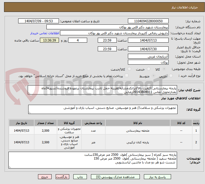Click the کد کالا column header
This screenshot has height=184, width=205.
(x=181, y=123)
